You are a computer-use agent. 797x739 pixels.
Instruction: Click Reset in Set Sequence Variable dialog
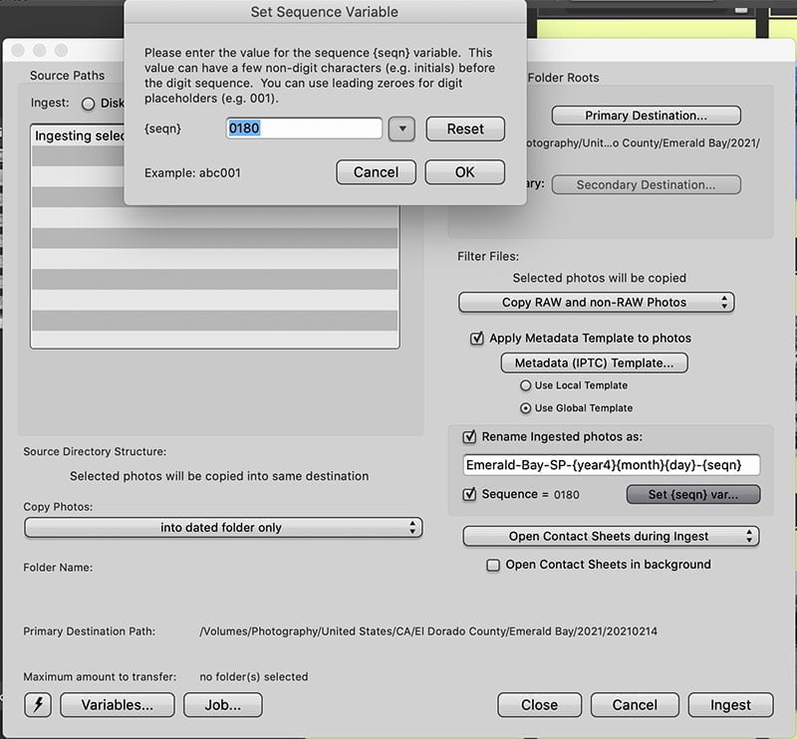click(465, 129)
